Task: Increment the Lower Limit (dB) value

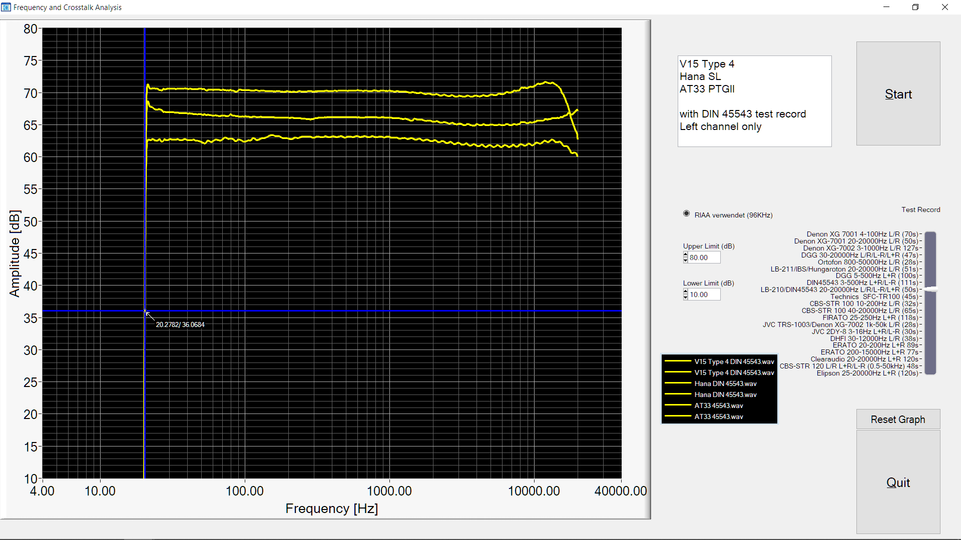Action: pyautogui.click(x=685, y=291)
